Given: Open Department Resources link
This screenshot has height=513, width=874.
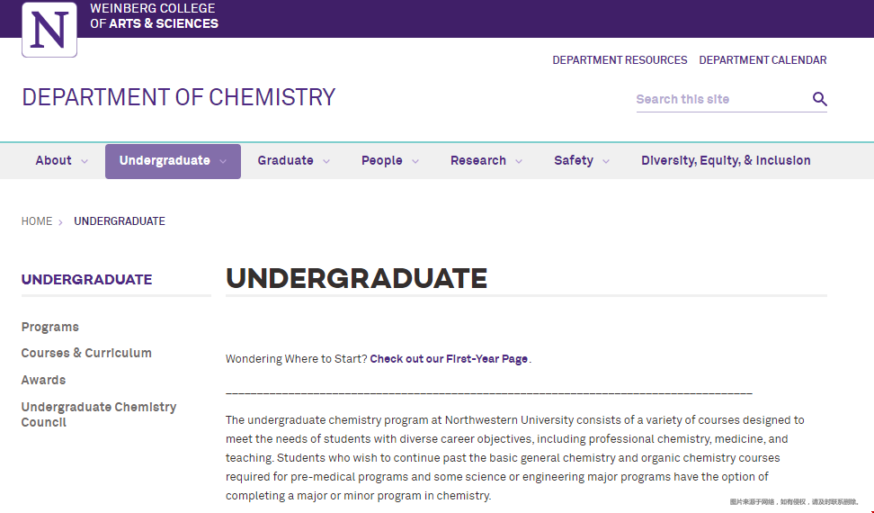Looking at the screenshot, I should [x=620, y=59].
